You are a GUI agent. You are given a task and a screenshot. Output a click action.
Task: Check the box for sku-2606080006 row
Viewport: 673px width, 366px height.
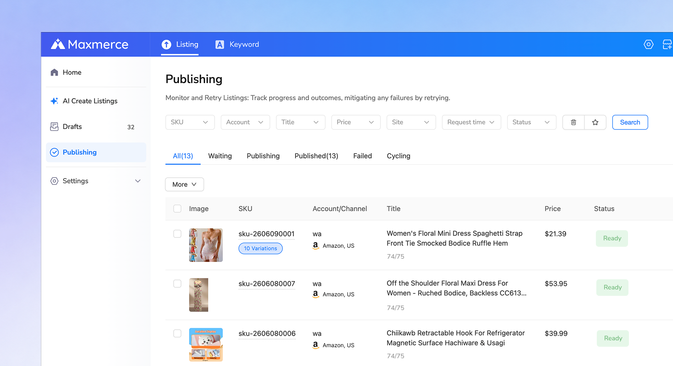point(177,333)
